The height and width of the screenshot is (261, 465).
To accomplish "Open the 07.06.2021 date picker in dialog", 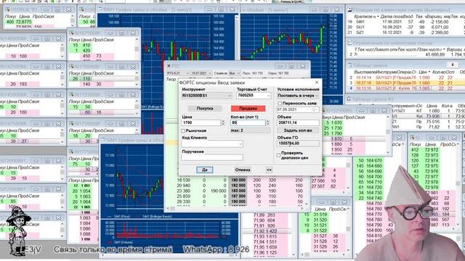I will click(298, 109).
